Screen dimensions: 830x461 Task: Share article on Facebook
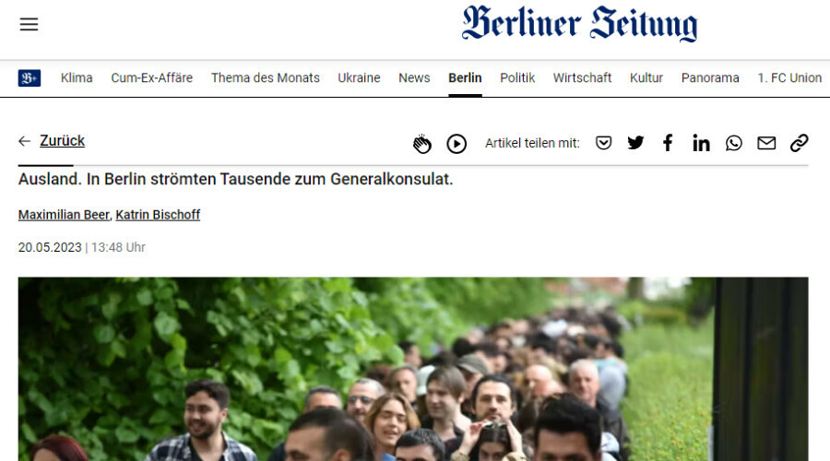click(x=668, y=143)
